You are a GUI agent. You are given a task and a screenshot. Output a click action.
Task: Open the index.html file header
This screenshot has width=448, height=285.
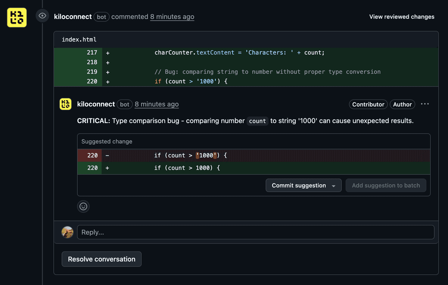point(79,39)
